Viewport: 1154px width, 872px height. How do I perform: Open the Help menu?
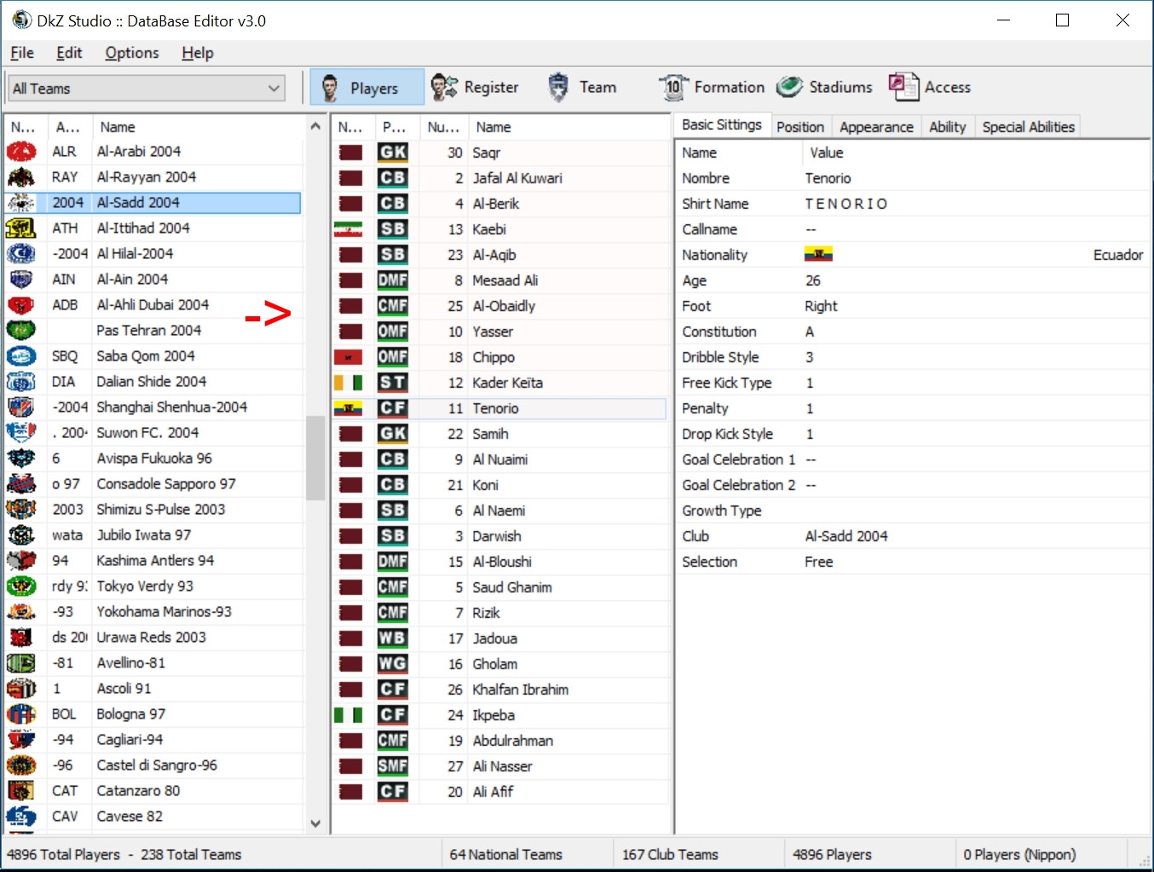click(x=198, y=53)
